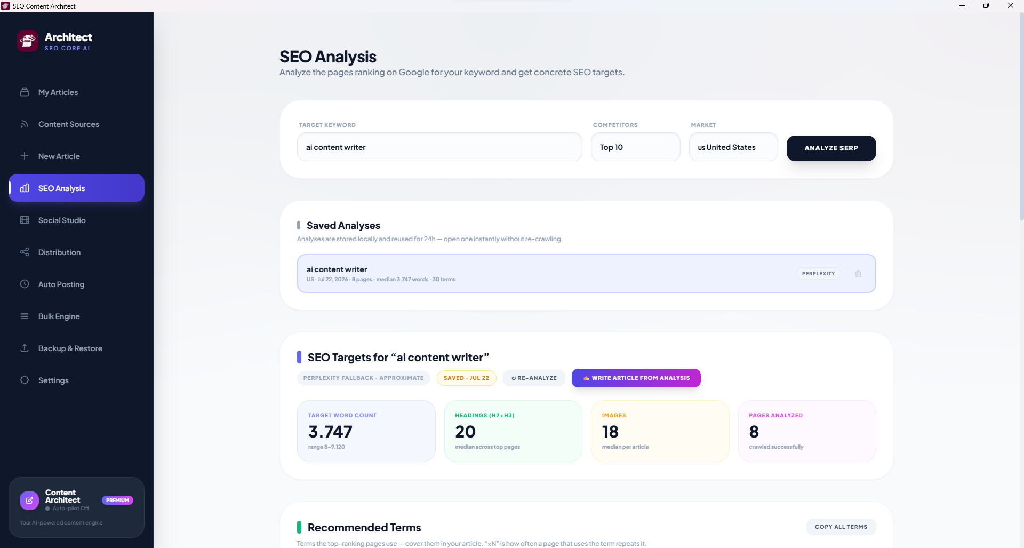This screenshot has width=1024, height=548.
Task: Click the app icon in the title bar
Action: (x=5, y=6)
